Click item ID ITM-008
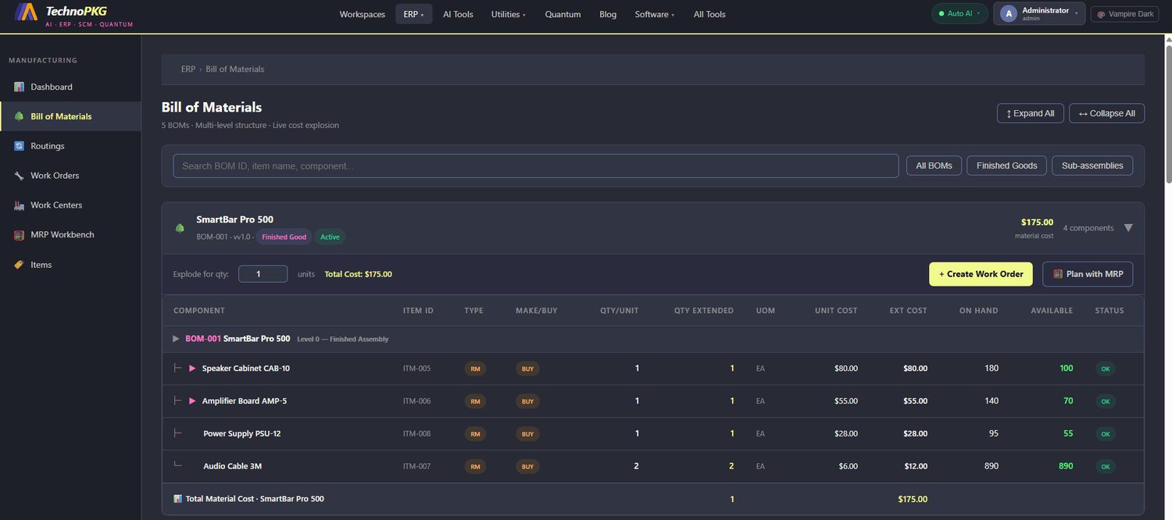Screen dimensions: 1172x520 point(416,434)
